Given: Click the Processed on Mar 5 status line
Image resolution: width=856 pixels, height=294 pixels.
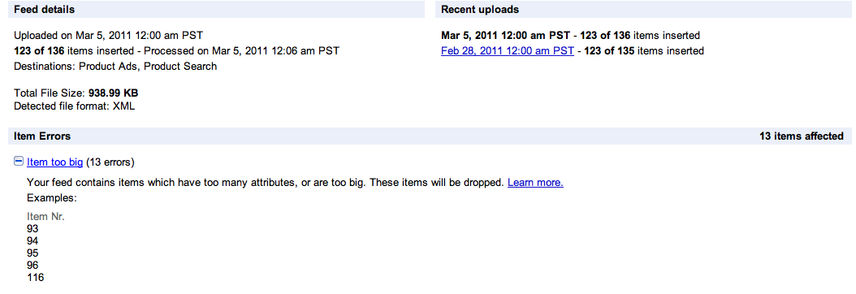Looking at the screenshot, I should pyautogui.click(x=176, y=50).
